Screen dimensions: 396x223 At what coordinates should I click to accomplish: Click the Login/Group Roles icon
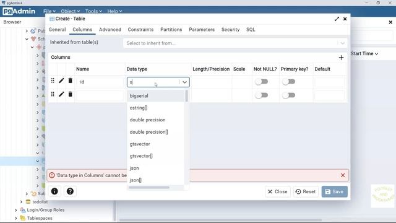(23, 210)
